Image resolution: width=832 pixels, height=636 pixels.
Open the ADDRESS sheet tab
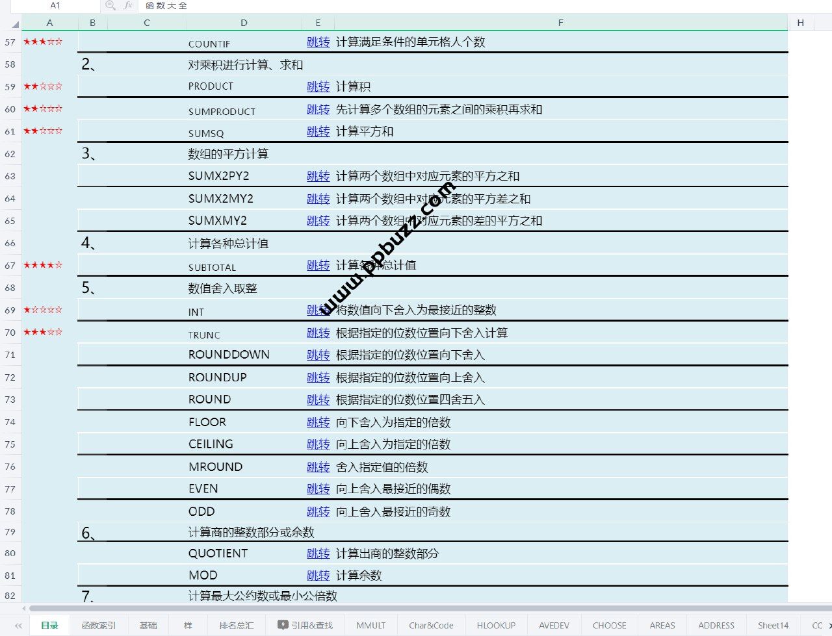click(x=716, y=626)
